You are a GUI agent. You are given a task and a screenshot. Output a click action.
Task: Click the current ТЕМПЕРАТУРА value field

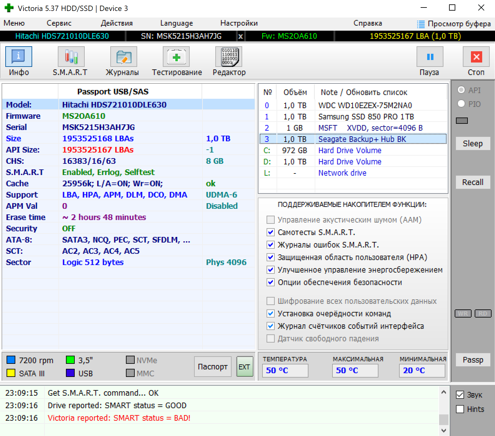(285, 370)
